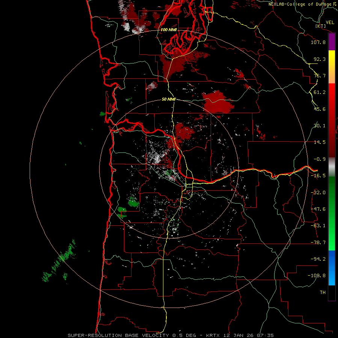338x338 pixels.
Task: Click the purple segment of the color bar
Action: tap(332, 42)
